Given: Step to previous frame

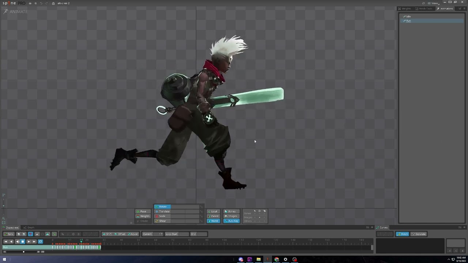Looking at the screenshot, I should pyautogui.click(x=11, y=241).
